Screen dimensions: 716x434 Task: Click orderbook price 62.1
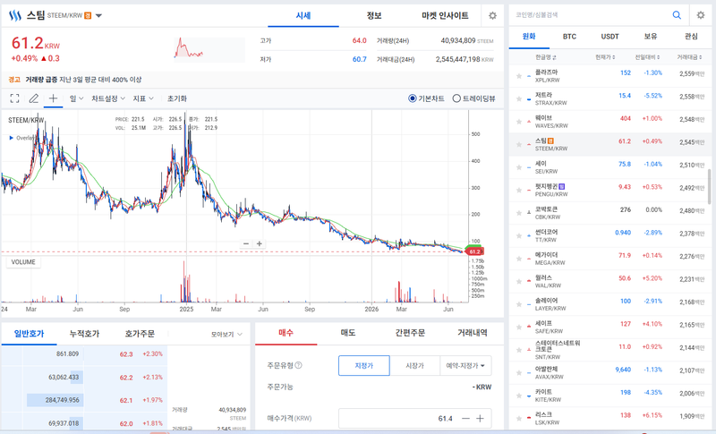point(126,400)
